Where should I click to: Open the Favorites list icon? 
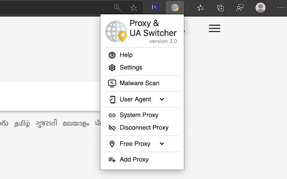click(x=200, y=8)
